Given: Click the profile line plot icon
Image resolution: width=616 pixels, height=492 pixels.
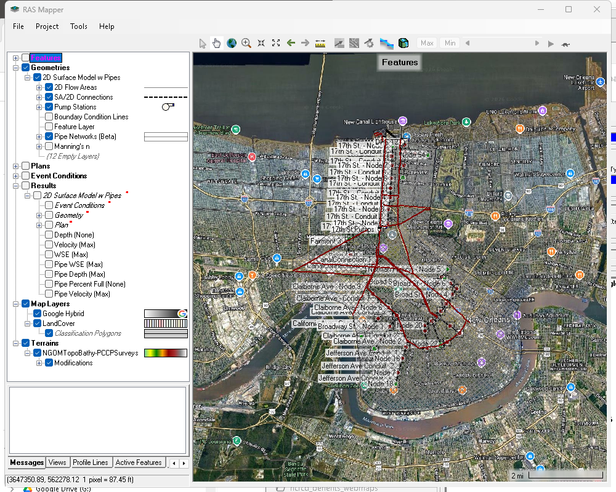Looking at the screenshot, I should [339, 43].
